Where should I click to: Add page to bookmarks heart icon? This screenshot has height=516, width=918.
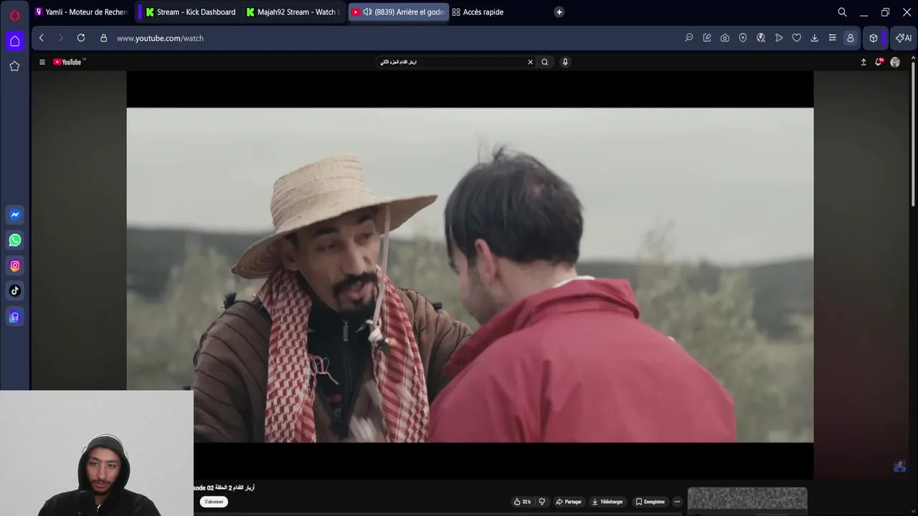(x=797, y=38)
